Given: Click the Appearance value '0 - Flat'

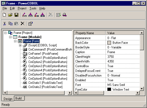Looking at the screenshot, I should 112,38.
